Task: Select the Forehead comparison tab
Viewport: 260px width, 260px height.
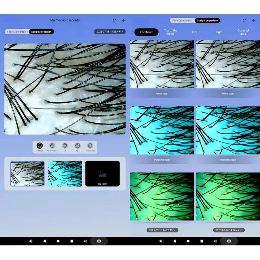Action: click(x=146, y=32)
